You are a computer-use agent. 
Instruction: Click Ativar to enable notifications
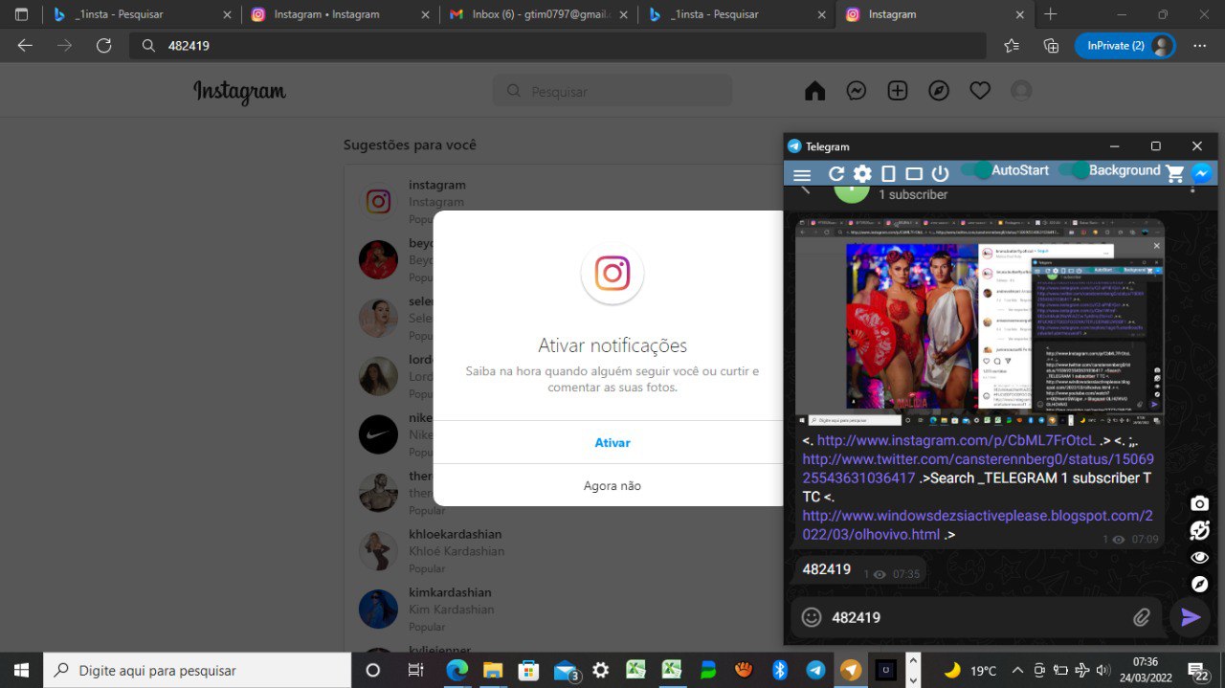pyautogui.click(x=612, y=442)
